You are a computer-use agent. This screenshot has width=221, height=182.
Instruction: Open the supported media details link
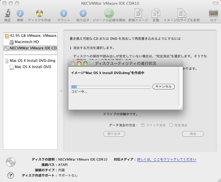[167, 159]
